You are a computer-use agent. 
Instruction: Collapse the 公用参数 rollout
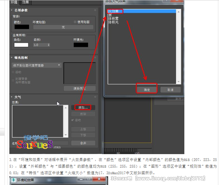click(x=11, y=10)
